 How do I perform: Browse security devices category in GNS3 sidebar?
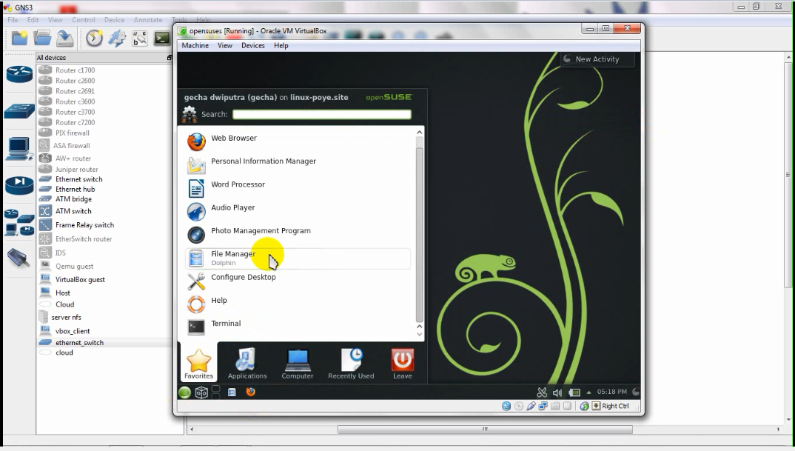[19, 185]
